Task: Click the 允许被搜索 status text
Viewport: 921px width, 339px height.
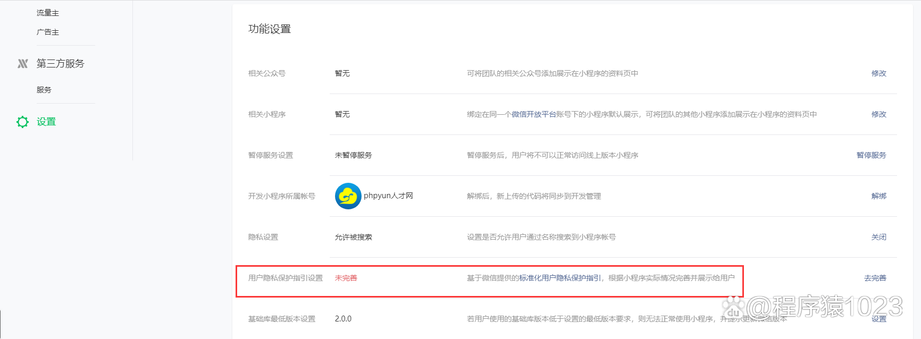Action: [x=353, y=237]
